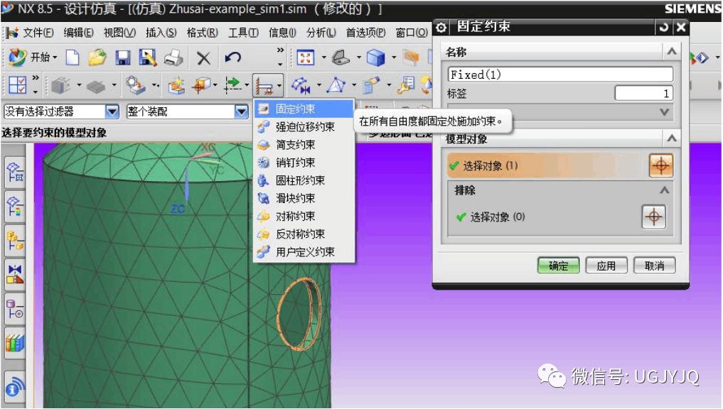This screenshot has height=409, width=723.
Task: Click the tetrahedral mesh icon
Action: click(336, 85)
